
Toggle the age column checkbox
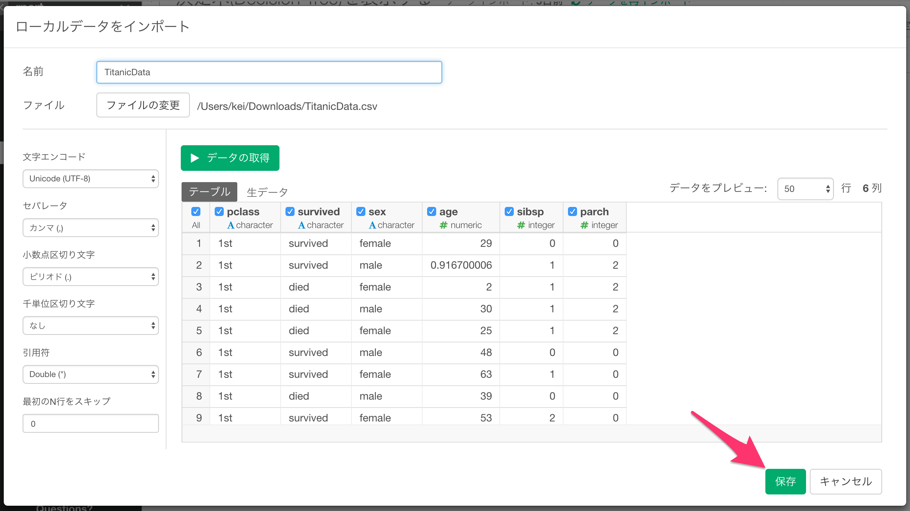click(x=432, y=211)
